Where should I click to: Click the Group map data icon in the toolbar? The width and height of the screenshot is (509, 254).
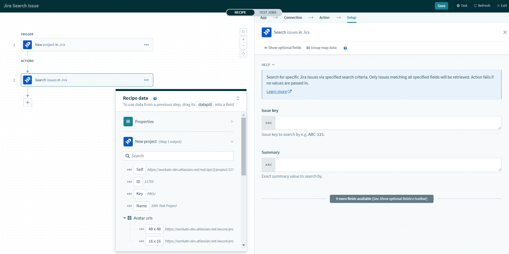pos(308,48)
